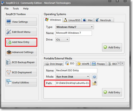This screenshot has width=133, height=111.
Task: Click the left tab arrow in Portable Media
Action: (119, 63)
